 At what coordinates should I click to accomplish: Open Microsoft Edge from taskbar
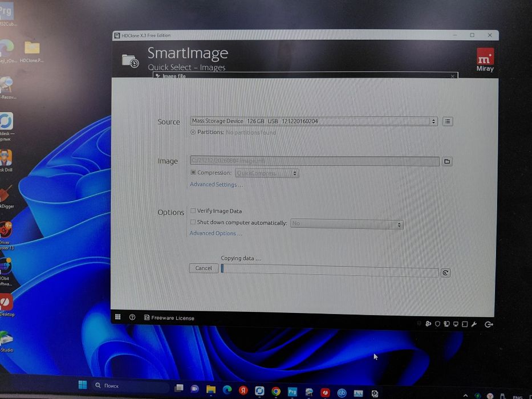tap(227, 390)
